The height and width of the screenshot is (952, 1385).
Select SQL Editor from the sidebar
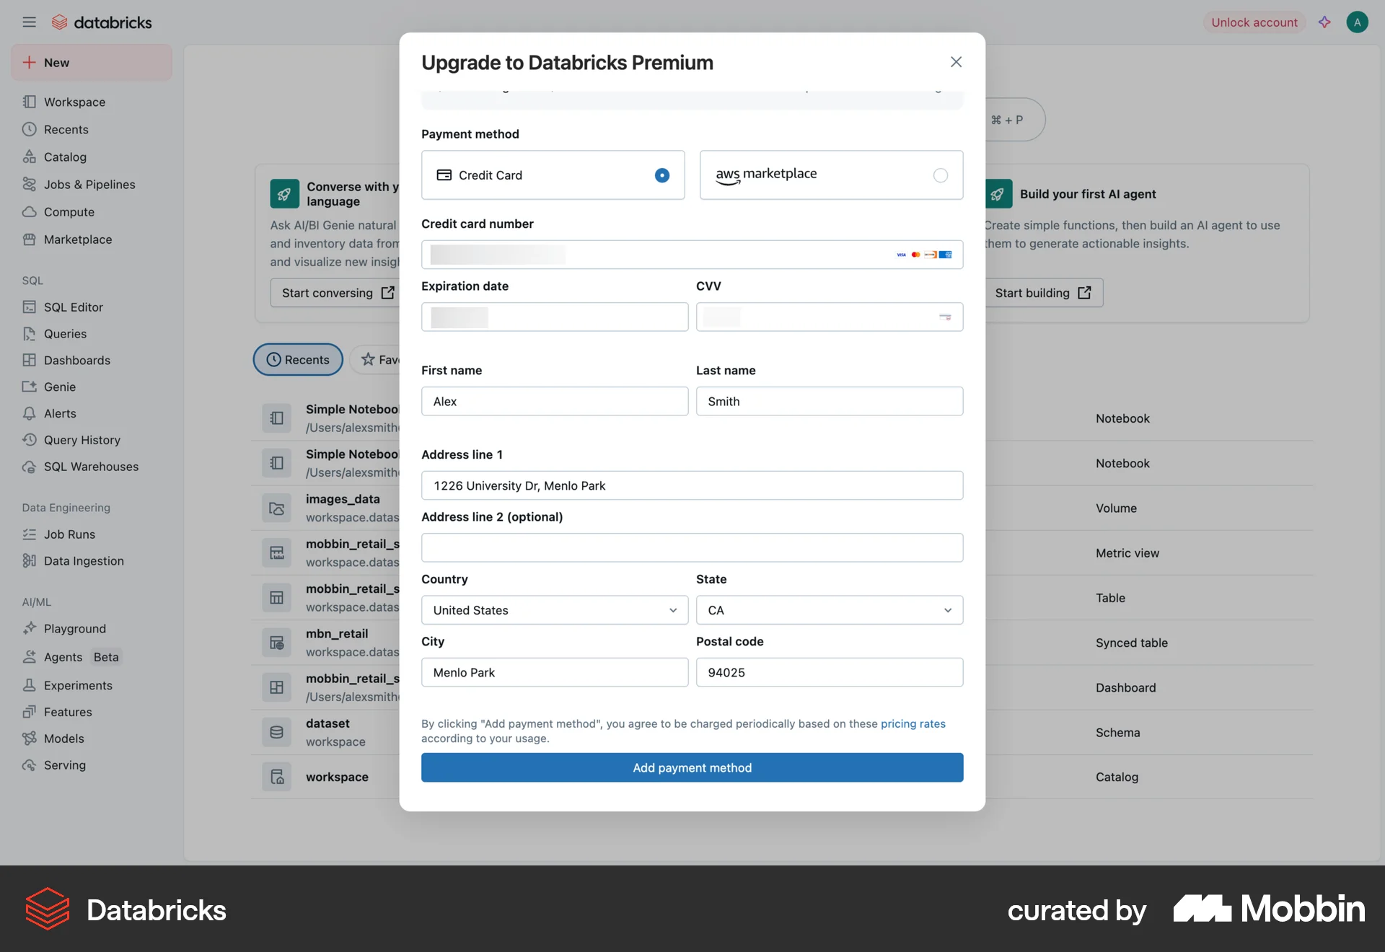click(x=73, y=307)
